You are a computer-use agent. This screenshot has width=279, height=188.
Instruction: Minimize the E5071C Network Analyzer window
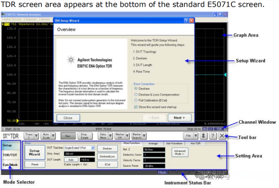coord(215,15)
